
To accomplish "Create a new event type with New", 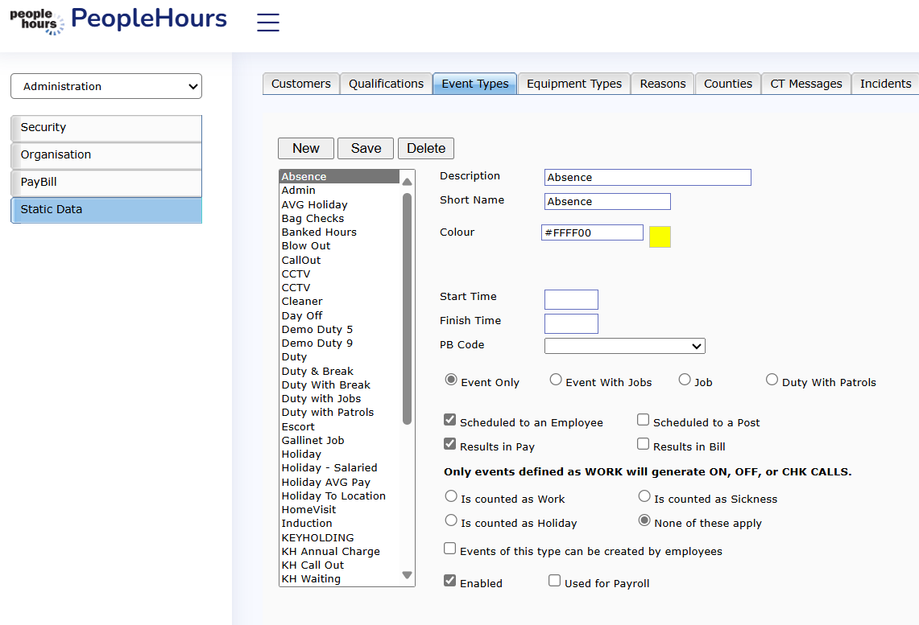I will pos(305,148).
